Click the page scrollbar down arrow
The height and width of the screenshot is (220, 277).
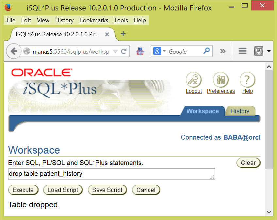point(269,212)
